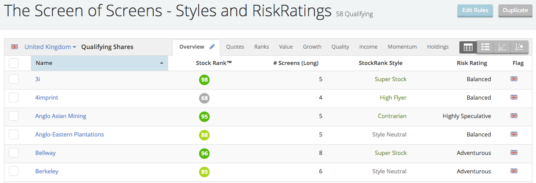Open the Bellway stock link
This screenshot has width=536, height=183.
click(x=45, y=153)
